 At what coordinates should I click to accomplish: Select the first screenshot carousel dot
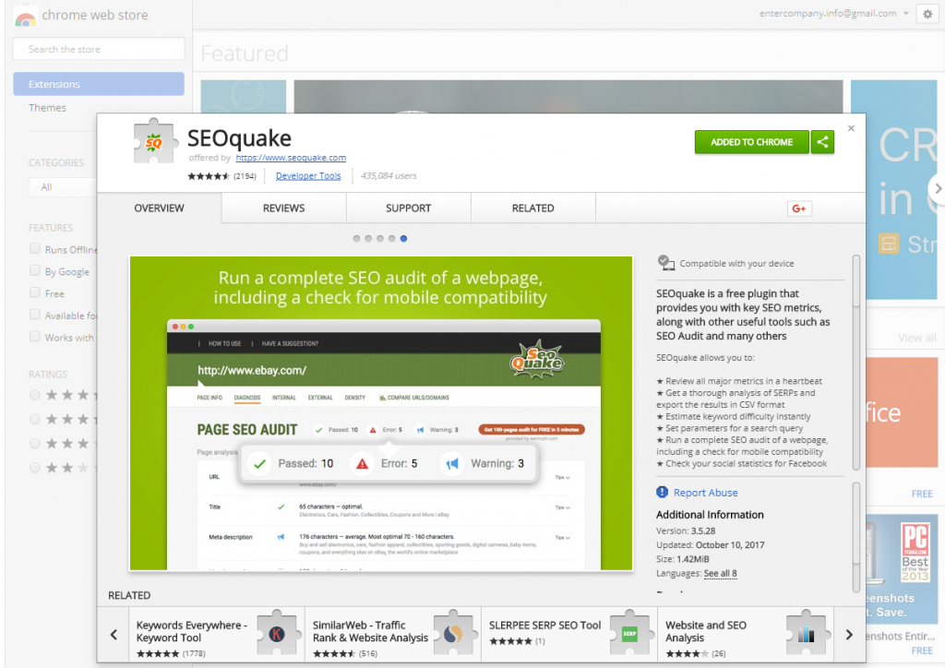click(356, 239)
